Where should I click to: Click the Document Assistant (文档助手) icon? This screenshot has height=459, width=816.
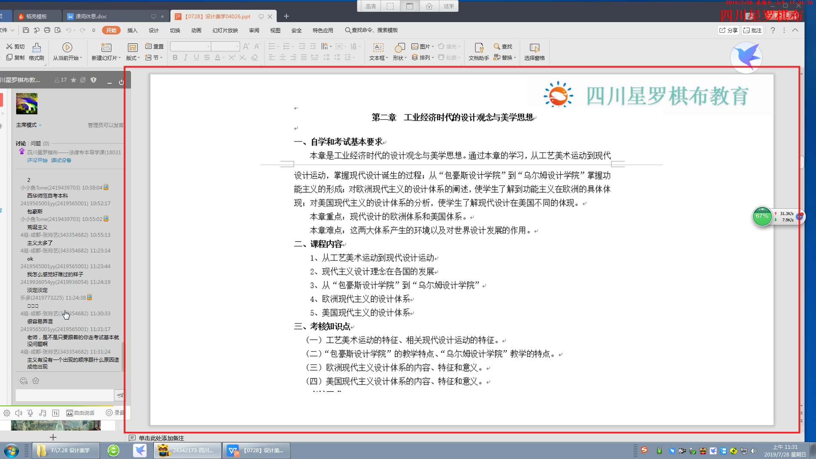click(479, 48)
